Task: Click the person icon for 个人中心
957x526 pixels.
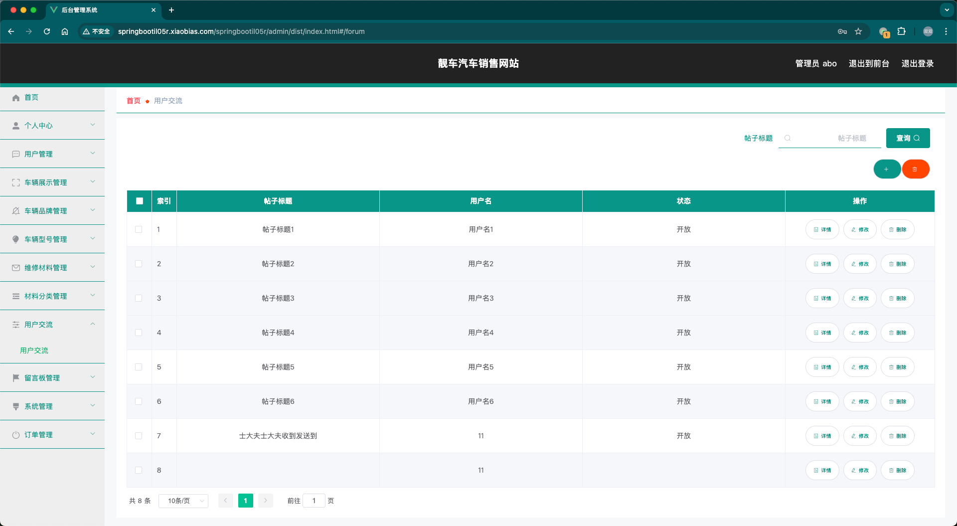Action: (16, 126)
